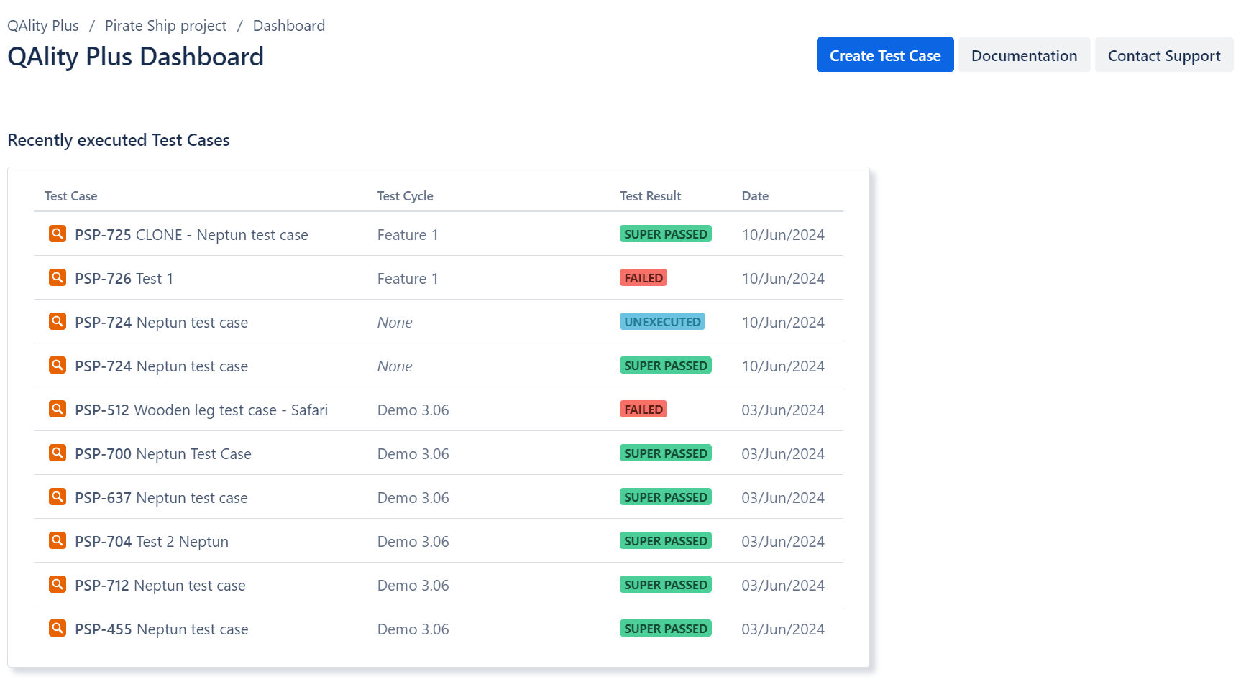Click the icon beside PSP-455 Neptun test case
The image size is (1241, 697).
point(57,628)
